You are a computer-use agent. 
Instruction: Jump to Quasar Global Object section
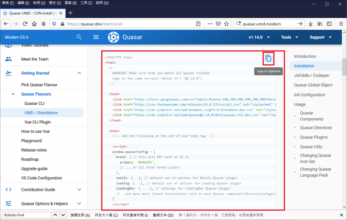pos(313,85)
